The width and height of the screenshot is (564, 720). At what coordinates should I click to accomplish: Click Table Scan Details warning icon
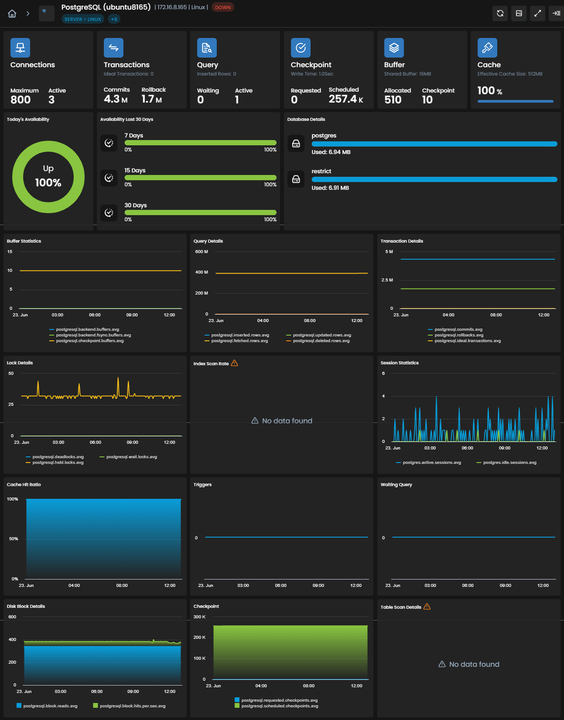coord(427,607)
